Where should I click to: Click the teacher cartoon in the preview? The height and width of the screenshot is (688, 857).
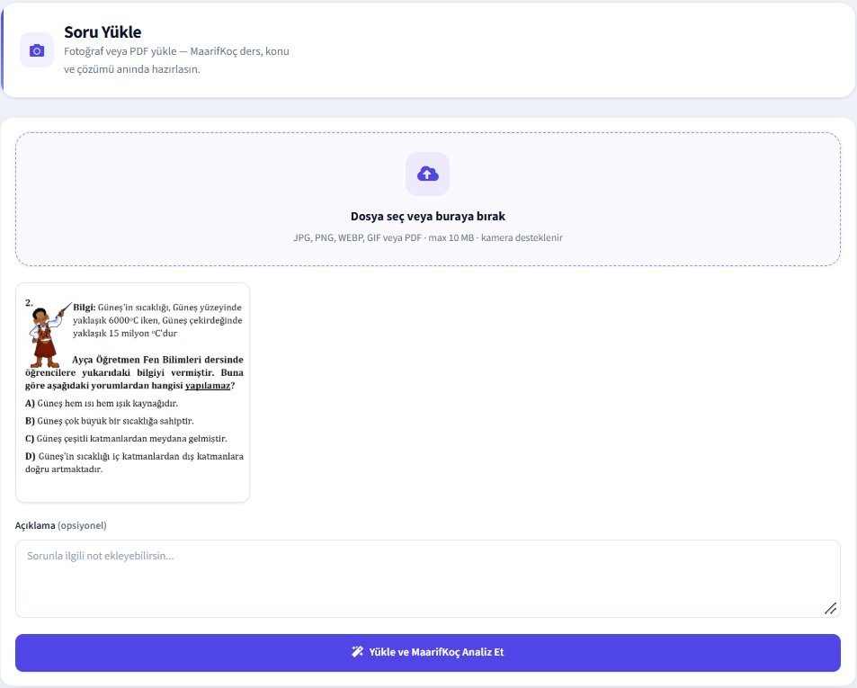(x=47, y=335)
